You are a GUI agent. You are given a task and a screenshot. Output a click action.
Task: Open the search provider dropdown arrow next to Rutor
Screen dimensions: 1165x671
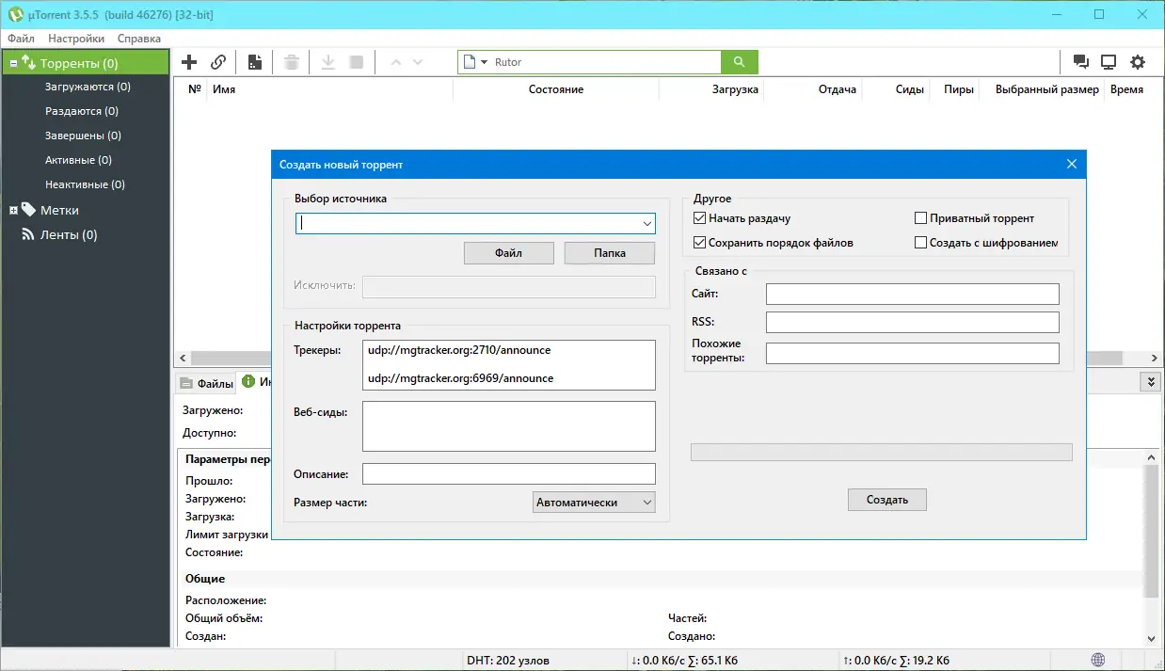click(485, 62)
